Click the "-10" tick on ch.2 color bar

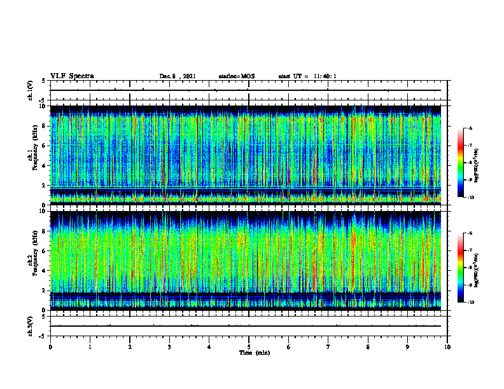pyautogui.click(x=470, y=303)
